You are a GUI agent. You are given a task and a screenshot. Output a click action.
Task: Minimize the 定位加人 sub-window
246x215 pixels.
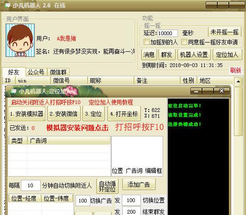pyautogui.click(x=196, y=91)
